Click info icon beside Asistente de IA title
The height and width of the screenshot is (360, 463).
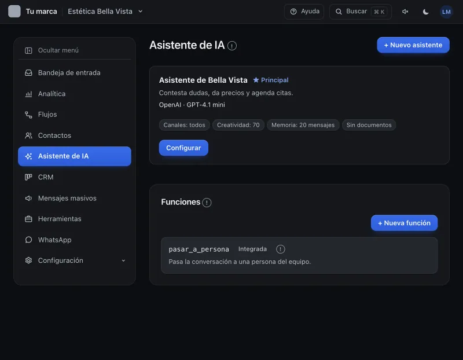(232, 46)
